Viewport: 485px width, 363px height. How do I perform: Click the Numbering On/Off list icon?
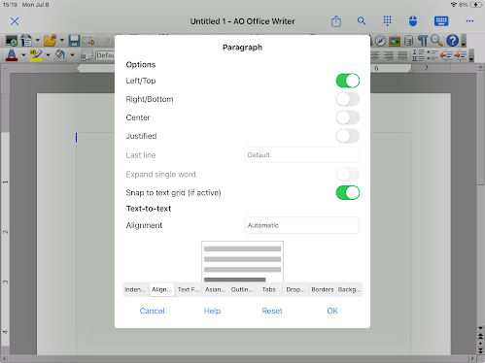pyautogui.click(x=418, y=55)
